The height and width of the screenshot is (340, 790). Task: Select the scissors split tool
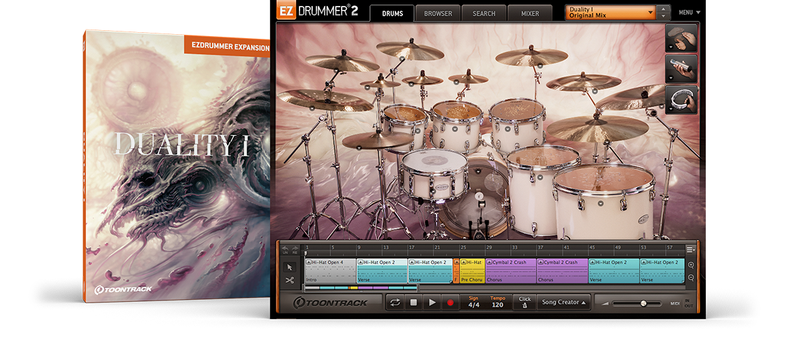290,280
